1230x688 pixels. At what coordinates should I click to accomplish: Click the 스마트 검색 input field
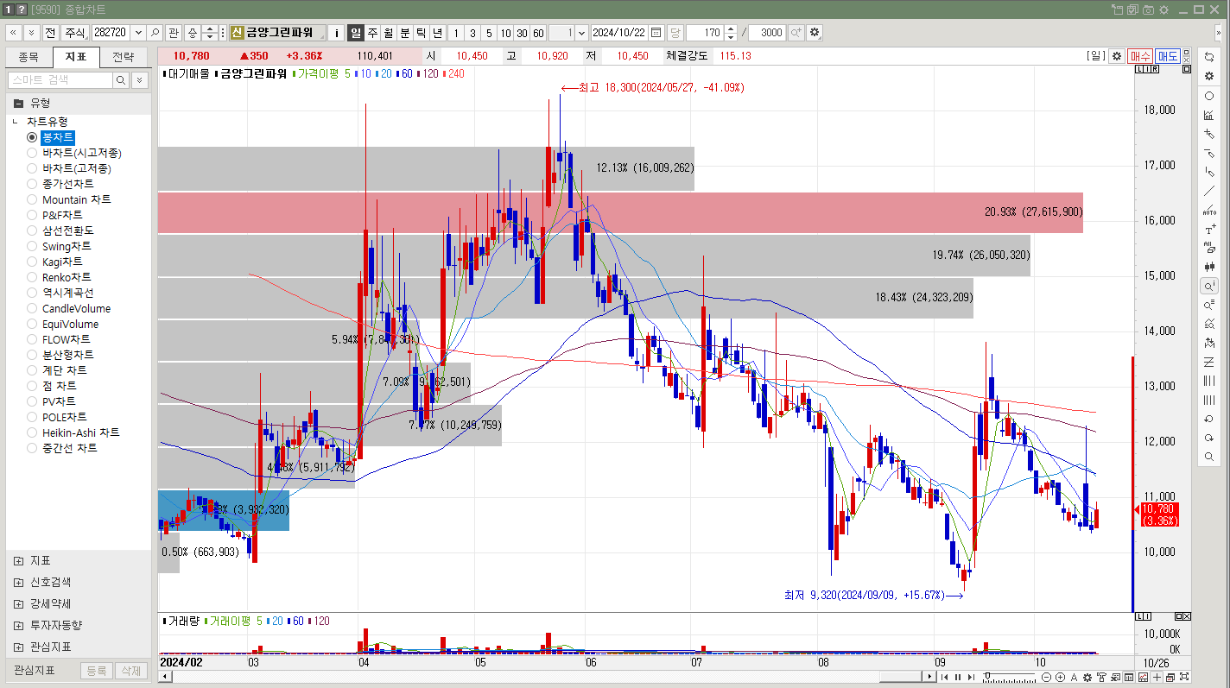click(60, 79)
